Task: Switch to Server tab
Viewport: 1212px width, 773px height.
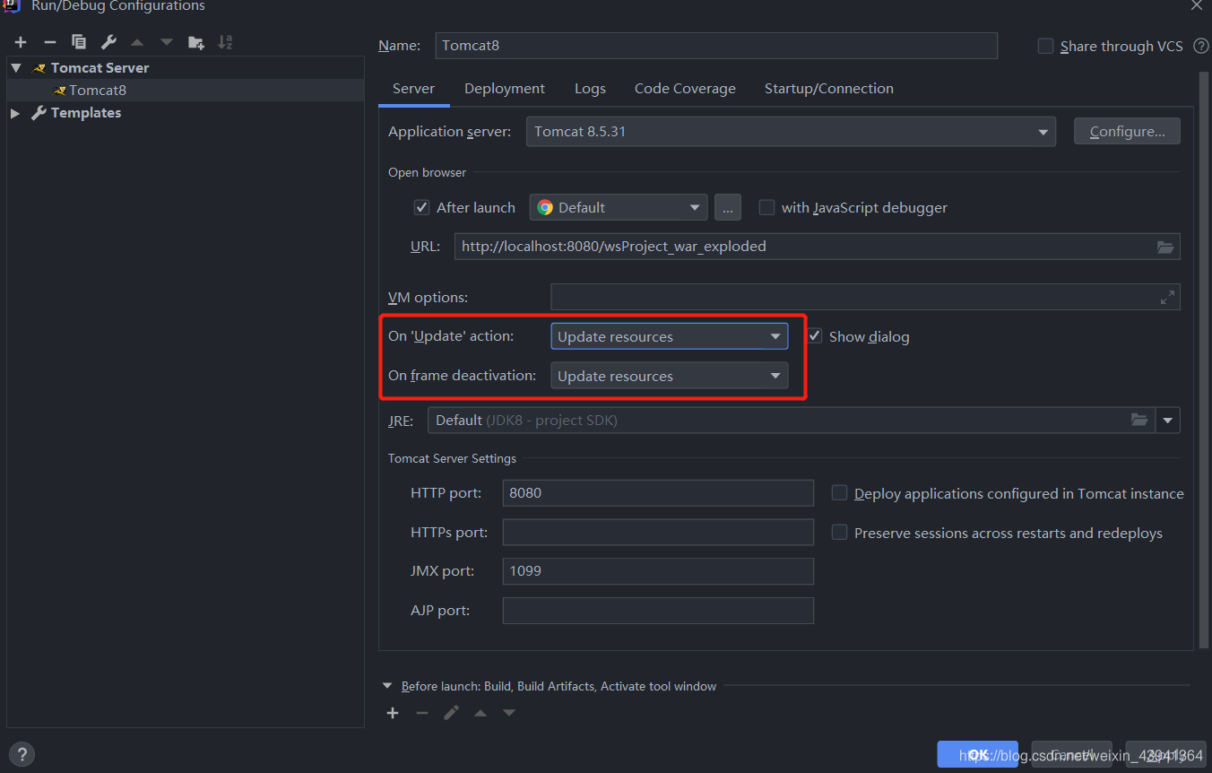Action: tap(413, 88)
